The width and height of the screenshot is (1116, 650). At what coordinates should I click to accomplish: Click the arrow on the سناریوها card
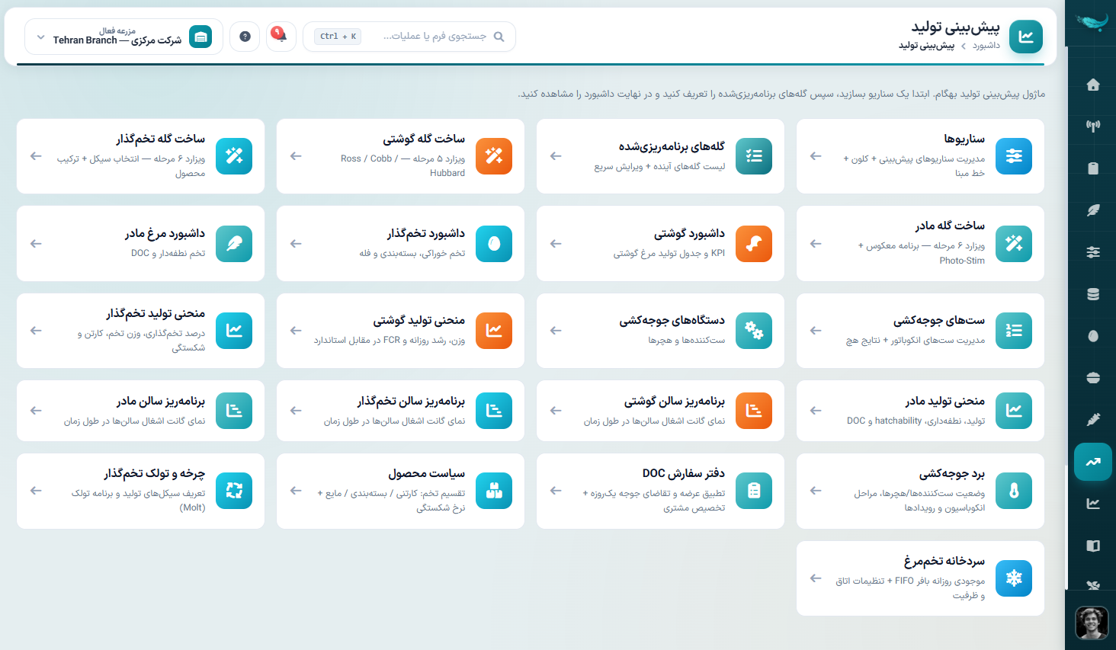816,156
